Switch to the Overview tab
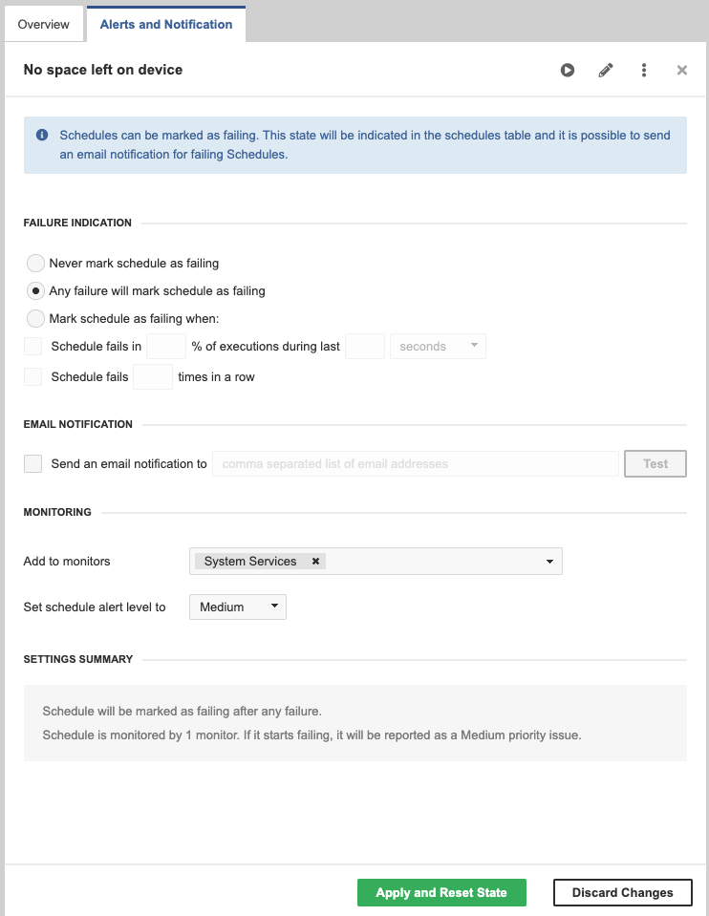The width and height of the screenshot is (709, 916). point(43,23)
